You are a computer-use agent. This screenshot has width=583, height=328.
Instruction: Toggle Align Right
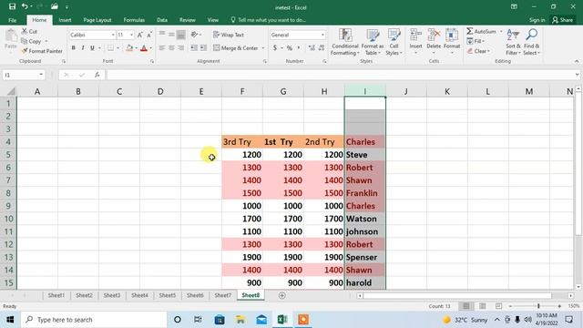click(x=180, y=48)
